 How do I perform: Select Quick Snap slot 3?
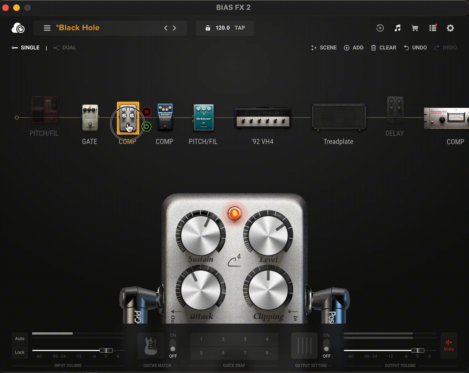click(245, 339)
